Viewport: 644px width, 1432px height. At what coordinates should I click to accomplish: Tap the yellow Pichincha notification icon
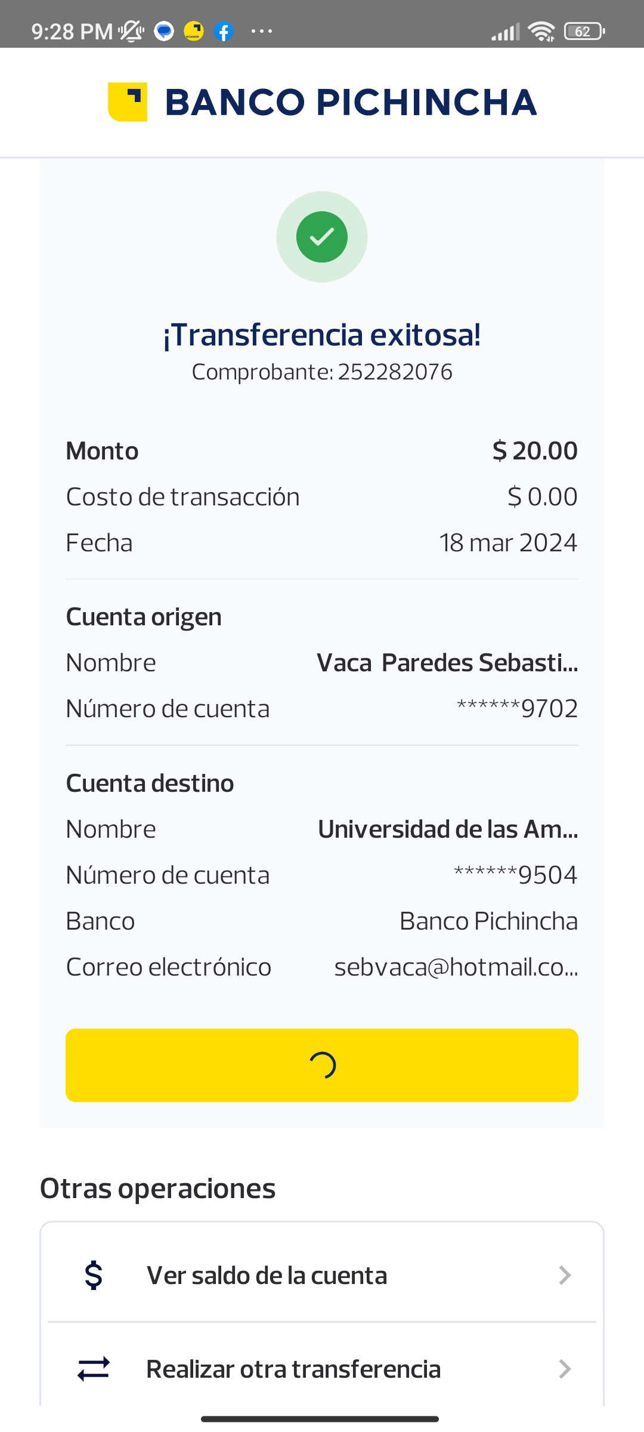[194, 31]
